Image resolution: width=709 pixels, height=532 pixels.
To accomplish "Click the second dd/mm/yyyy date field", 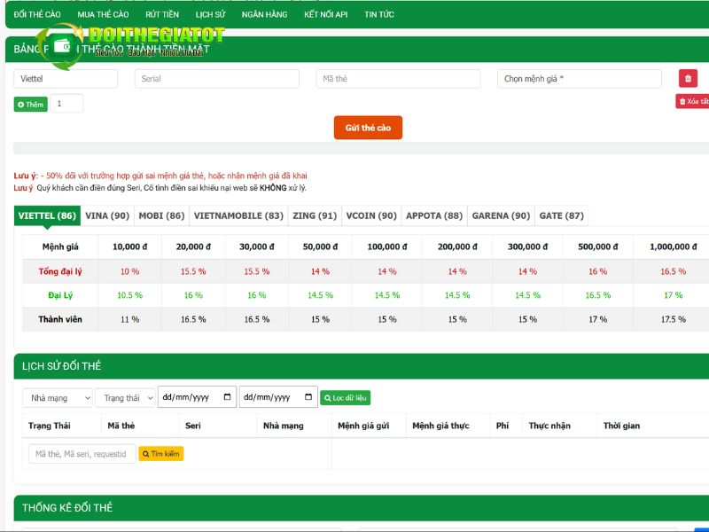I will click(278, 397).
